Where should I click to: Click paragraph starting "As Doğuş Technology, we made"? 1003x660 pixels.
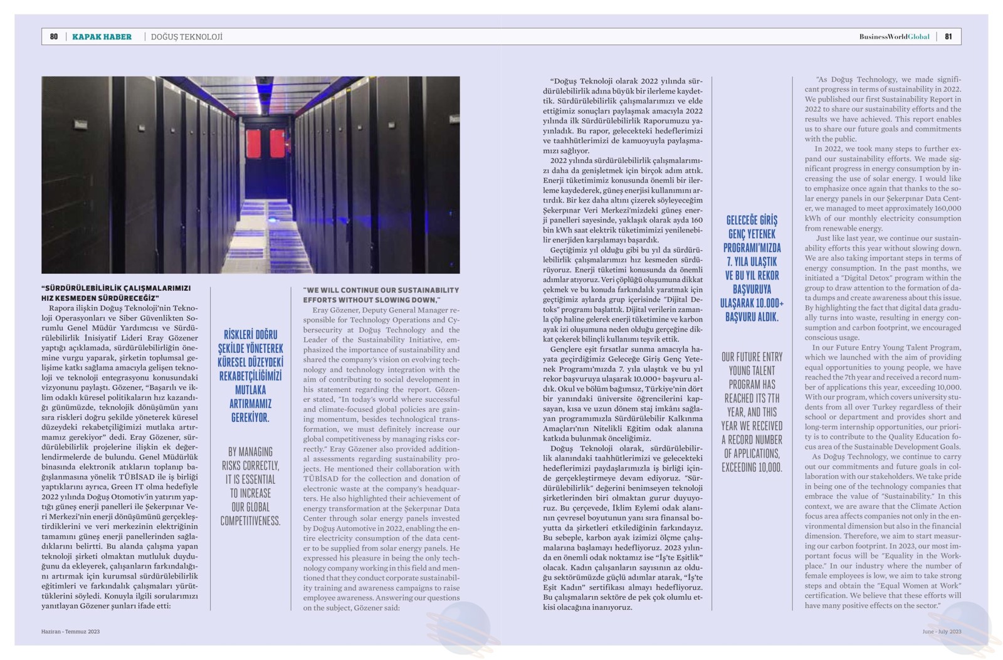pyautogui.click(x=883, y=109)
